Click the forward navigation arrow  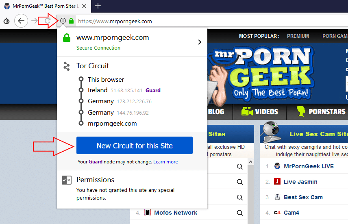coord(35,21)
